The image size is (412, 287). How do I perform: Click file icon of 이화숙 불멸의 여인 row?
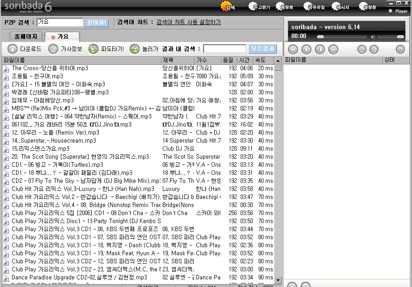pos(6,84)
